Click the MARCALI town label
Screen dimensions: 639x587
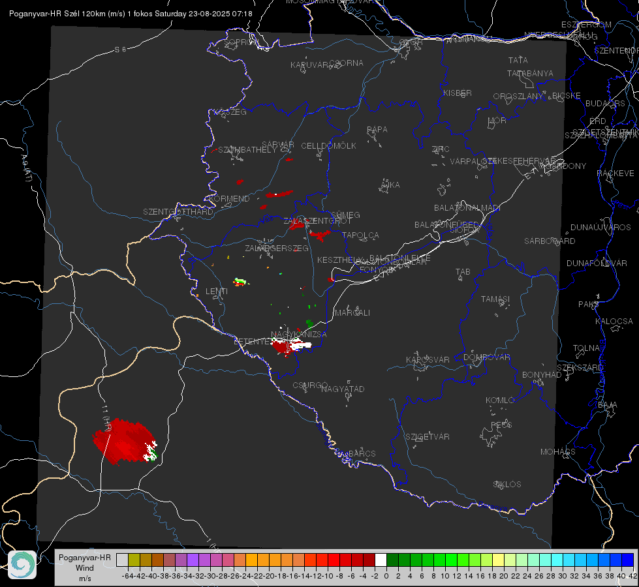[352, 313]
